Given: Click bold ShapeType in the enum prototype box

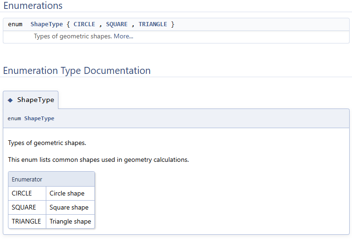Looking at the screenshot, I should click(39, 119).
